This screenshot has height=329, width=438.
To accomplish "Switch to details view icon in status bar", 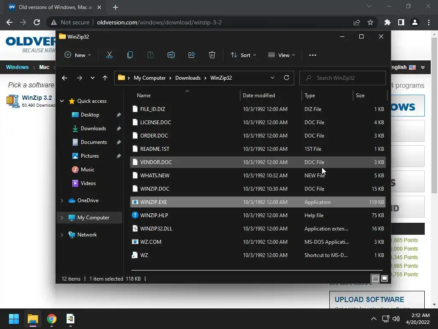I will click(375, 278).
